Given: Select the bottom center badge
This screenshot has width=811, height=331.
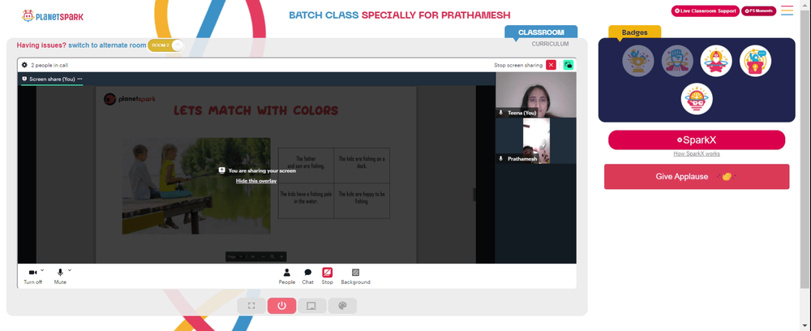Looking at the screenshot, I should (697, 99).
